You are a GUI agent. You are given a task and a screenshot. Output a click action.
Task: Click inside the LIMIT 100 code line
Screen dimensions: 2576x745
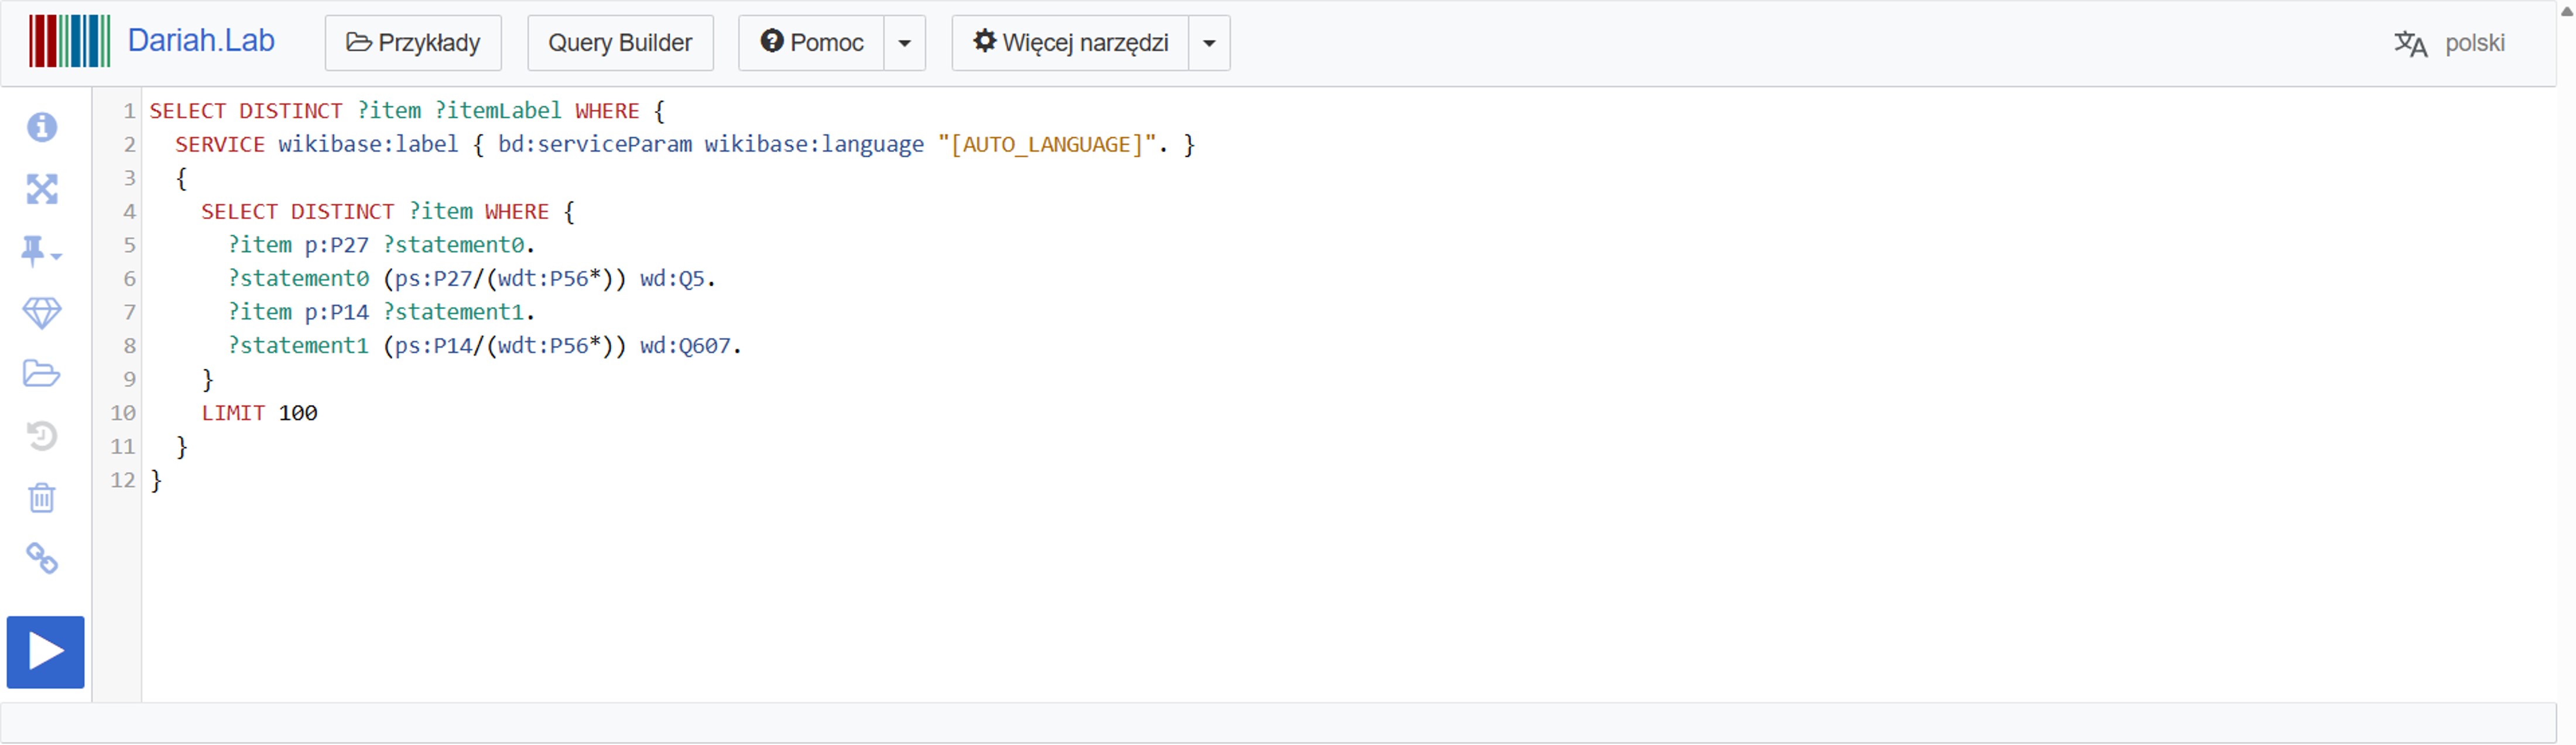point(259,413)
